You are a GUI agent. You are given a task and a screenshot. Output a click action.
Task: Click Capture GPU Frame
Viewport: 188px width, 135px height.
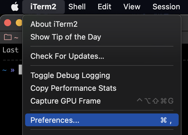point(65,101)
